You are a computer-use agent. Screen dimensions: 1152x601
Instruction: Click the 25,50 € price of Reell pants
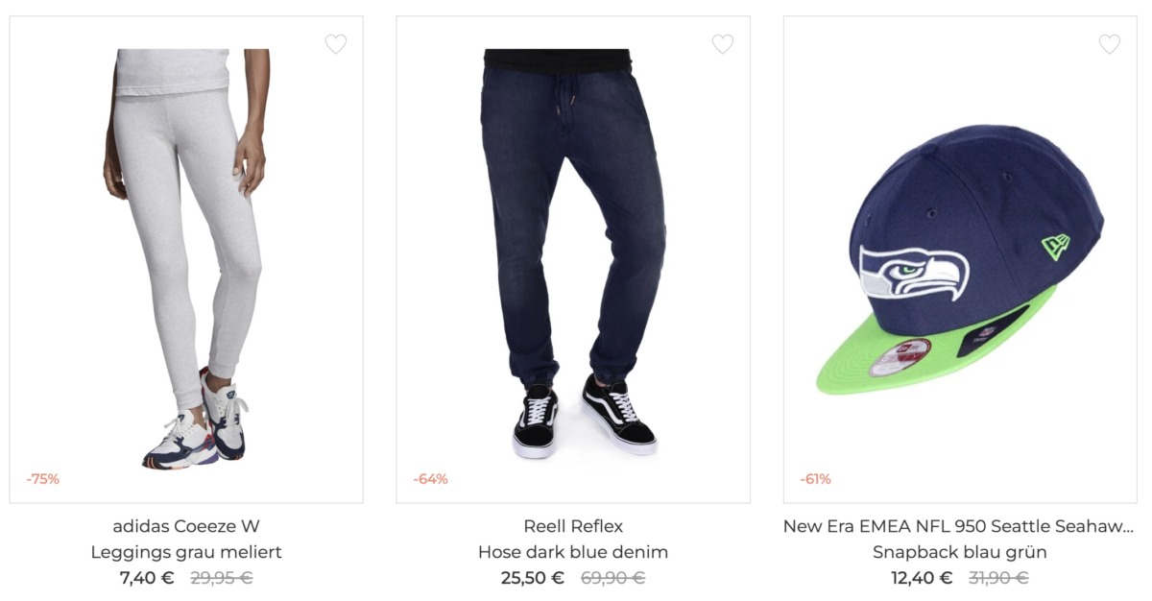click(x=533, y=578)
